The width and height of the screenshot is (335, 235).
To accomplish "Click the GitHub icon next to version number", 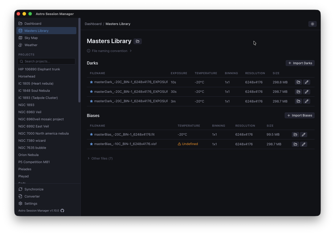I will coord(62,211).
